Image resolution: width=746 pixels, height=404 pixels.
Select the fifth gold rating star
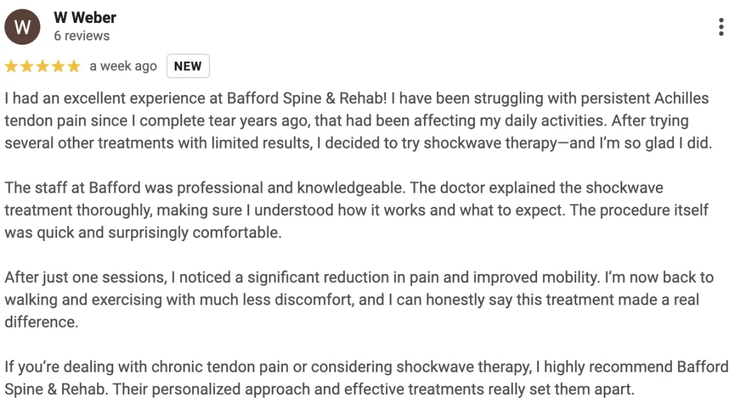(x=73, y=66)
